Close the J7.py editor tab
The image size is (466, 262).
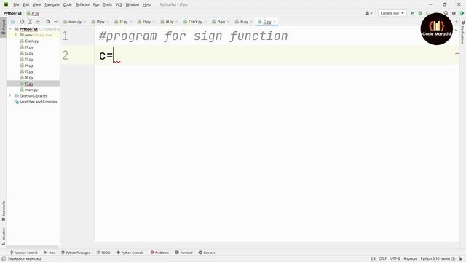(x=275, y=22)
